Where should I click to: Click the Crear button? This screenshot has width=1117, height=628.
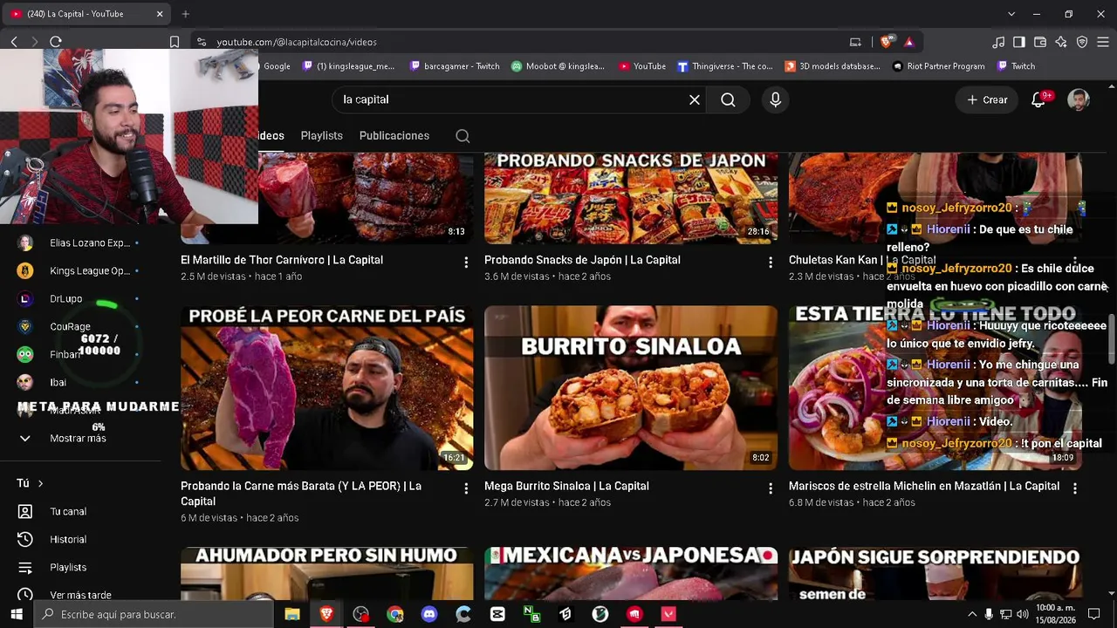[x=987, y=99]
